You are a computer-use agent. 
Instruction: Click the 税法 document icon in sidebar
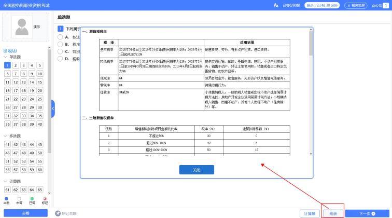(5, 51)
